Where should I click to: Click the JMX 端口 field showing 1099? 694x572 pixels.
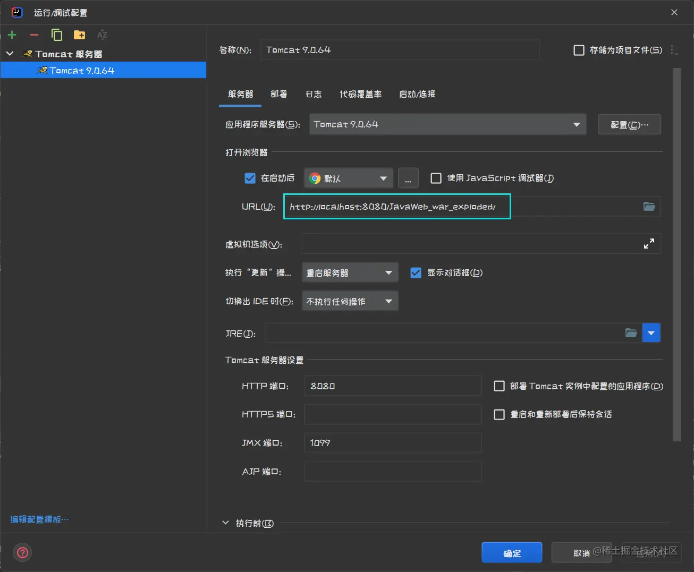393,443
